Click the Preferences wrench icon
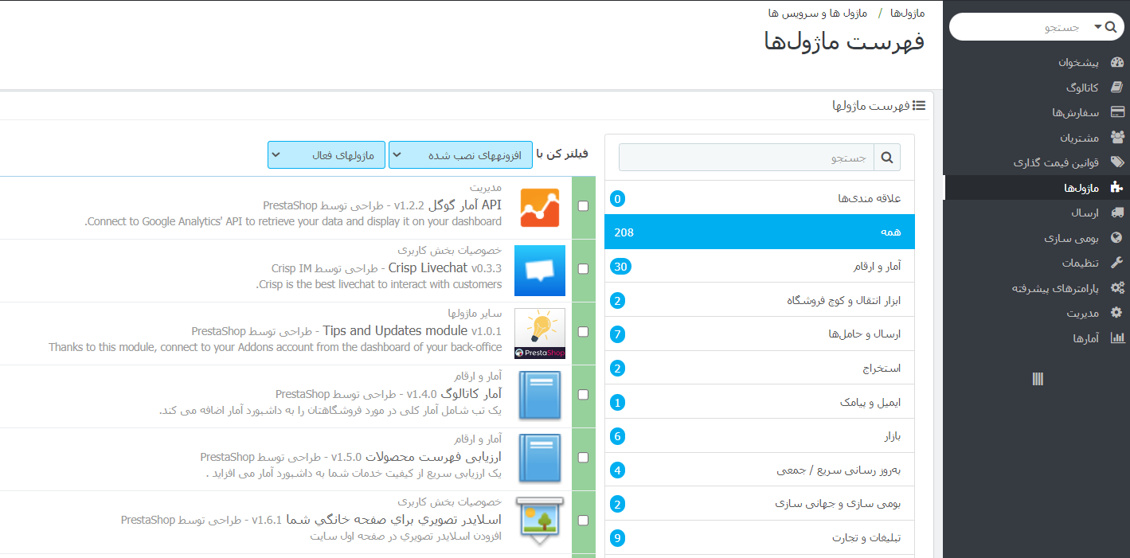 [x=1117, y=263]
